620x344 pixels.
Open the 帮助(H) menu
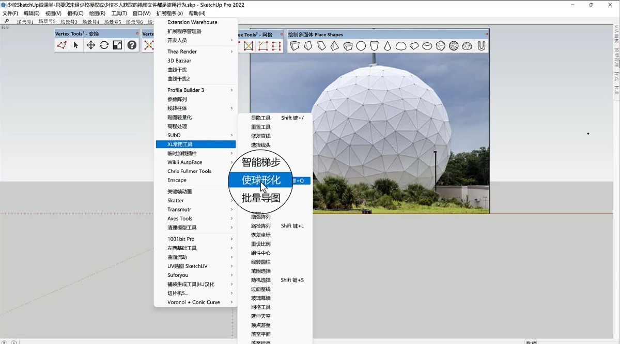pyautogui.click(x=197, y=13)
